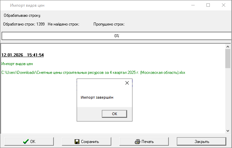Viewport: 232px width, 148px height.
Task: Close the Импорт видов цен window
Action: [224, 5]
